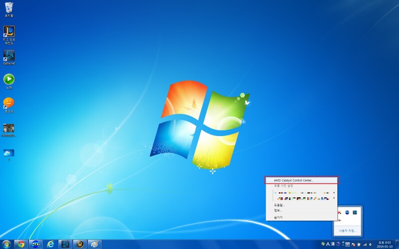This screenshot has height=249, width=399.
Task: Expand the lower pixelated submenu entry
Action: coord(302,198)
